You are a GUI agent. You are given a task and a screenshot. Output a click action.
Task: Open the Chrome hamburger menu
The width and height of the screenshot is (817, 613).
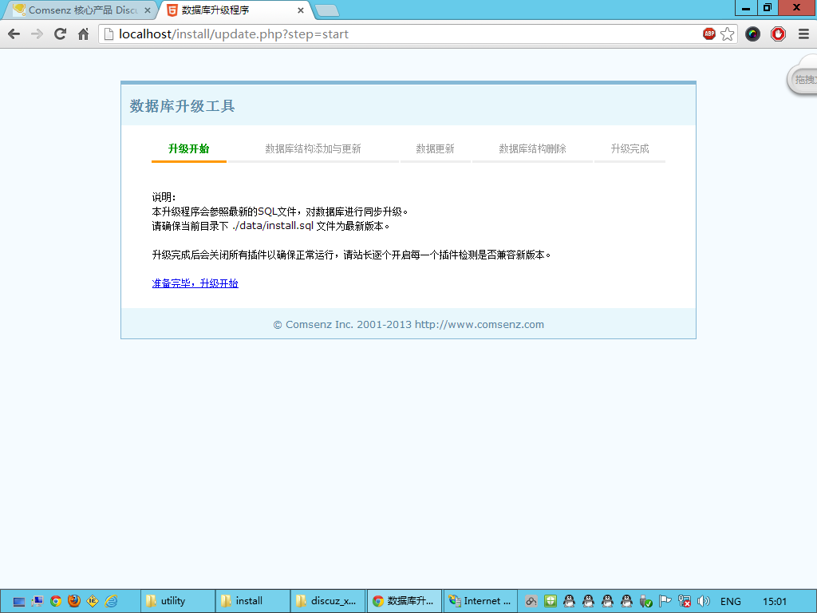tap(803, 34)
